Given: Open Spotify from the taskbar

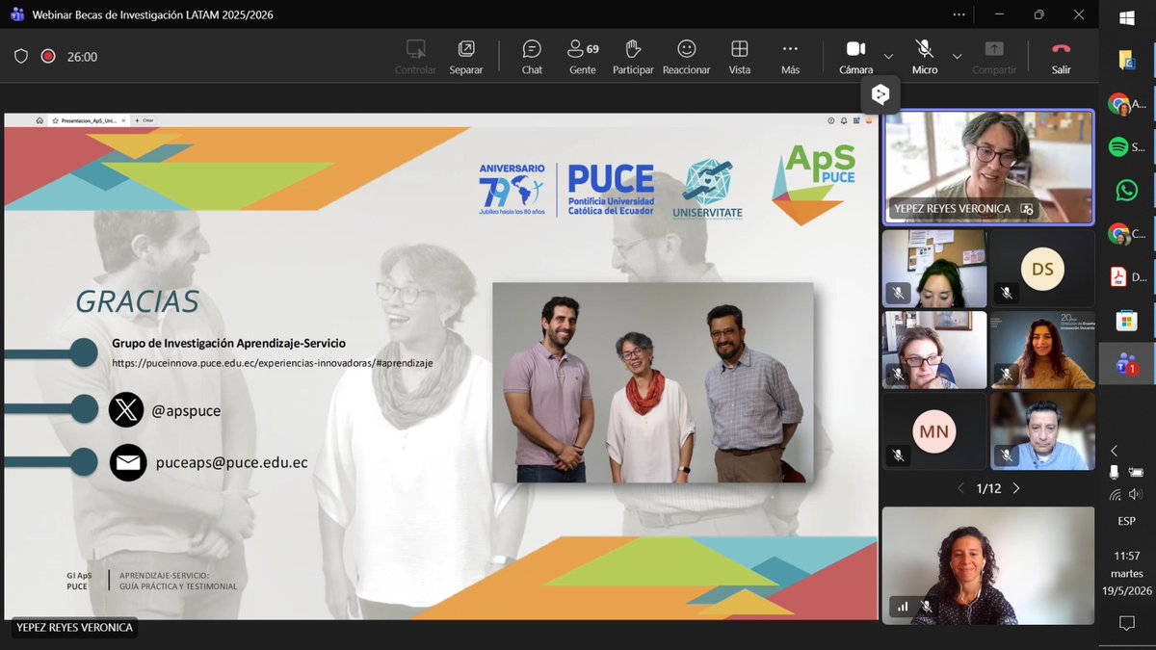Looking at the screenshot, I should (x=1118, y=146).
